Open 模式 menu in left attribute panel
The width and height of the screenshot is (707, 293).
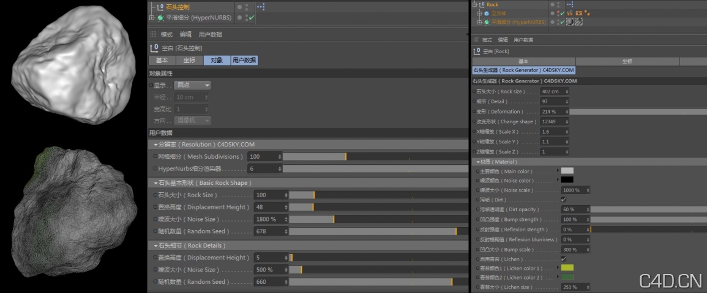click(166, 35)
